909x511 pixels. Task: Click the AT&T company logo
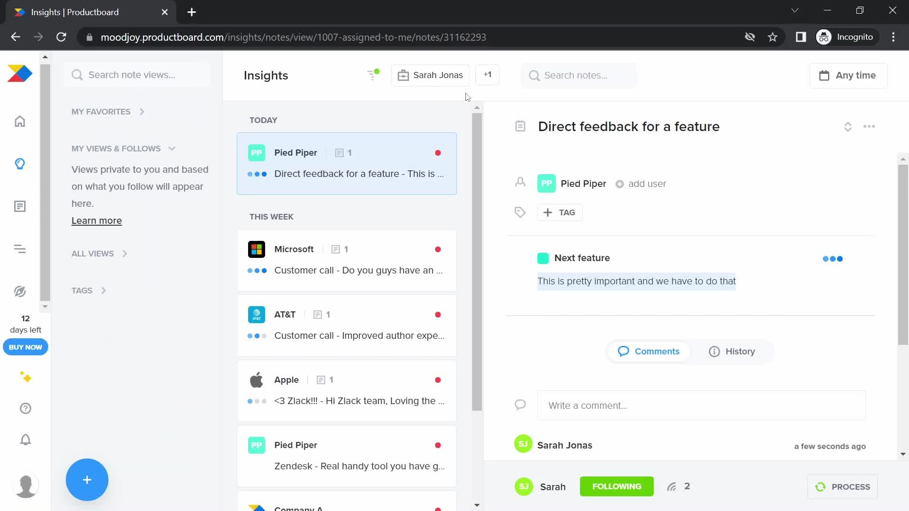pyautogui.click(x=257, y=315)
